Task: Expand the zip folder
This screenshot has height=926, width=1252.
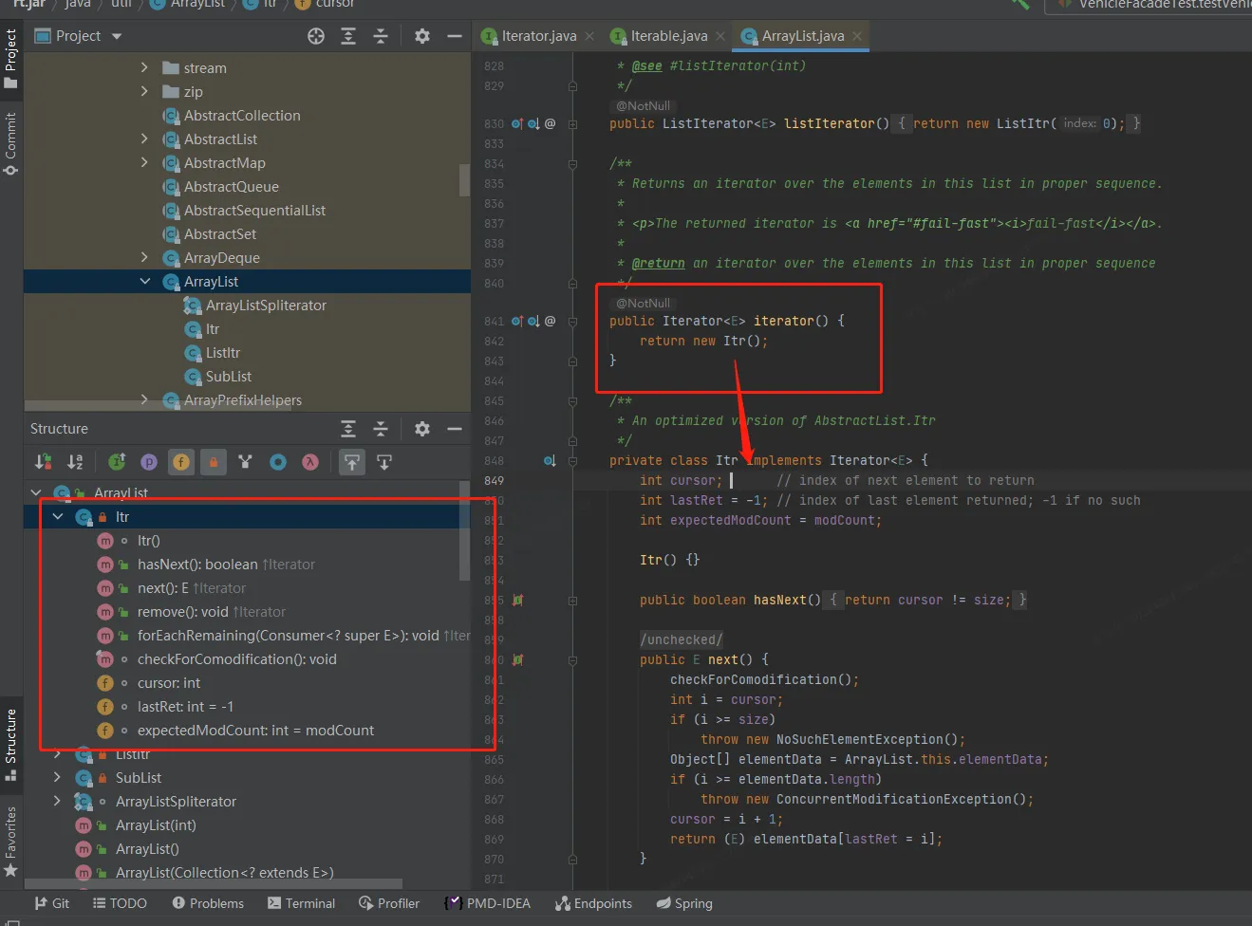Action: pos(144,91)
